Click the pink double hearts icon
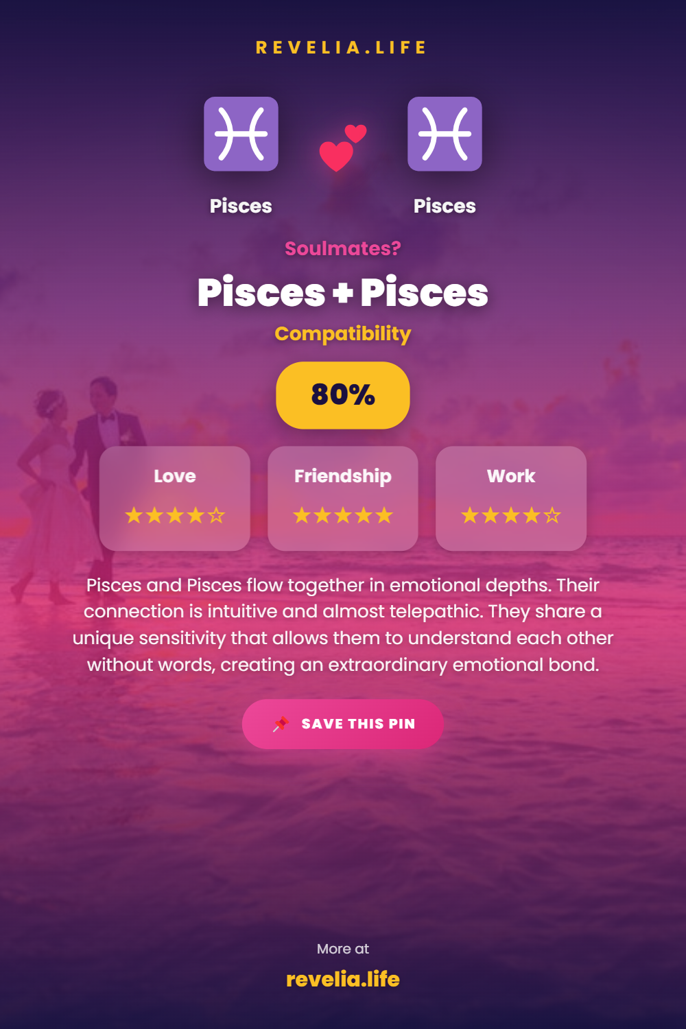 [342, 147]
